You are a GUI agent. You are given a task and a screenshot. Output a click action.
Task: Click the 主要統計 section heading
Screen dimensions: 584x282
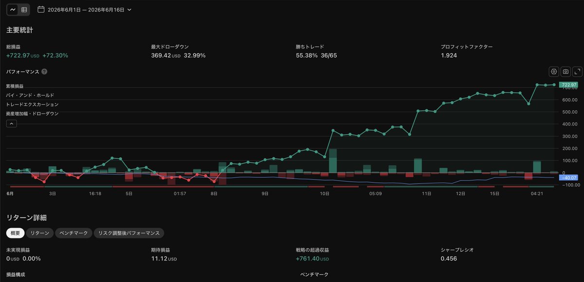(x=19, y=30)
